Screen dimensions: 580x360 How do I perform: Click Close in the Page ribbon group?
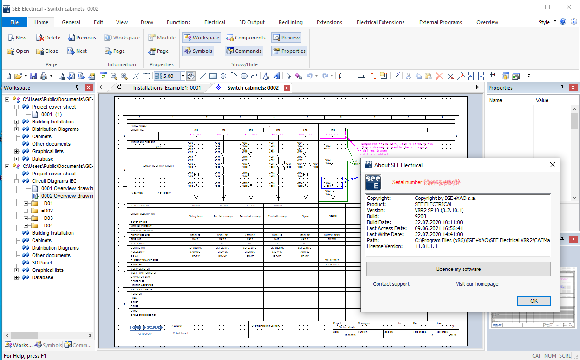click(x=47, y=51)
